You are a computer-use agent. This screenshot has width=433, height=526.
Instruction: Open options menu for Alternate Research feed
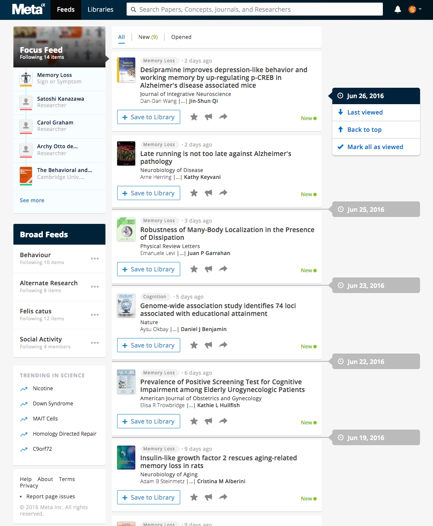point(95,287)
